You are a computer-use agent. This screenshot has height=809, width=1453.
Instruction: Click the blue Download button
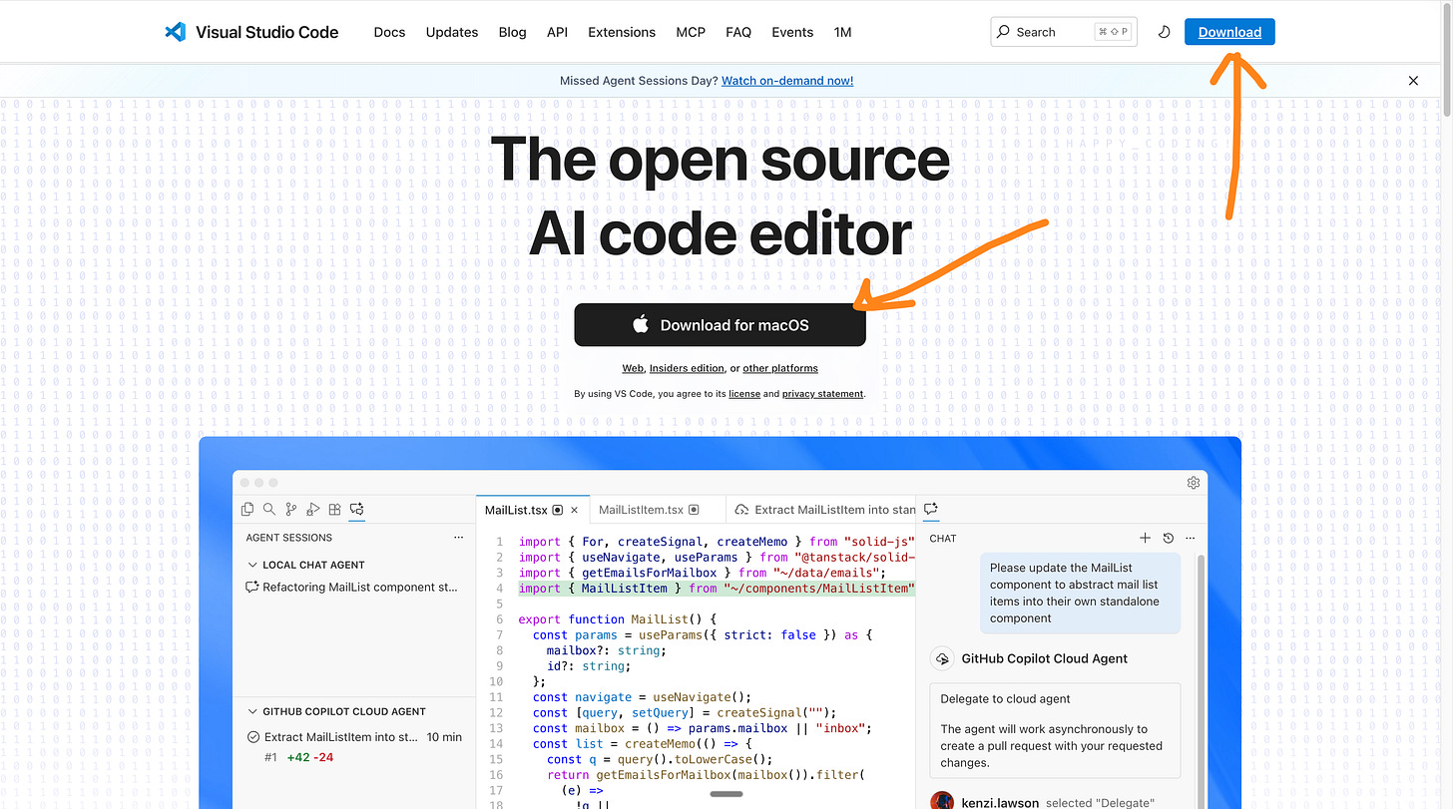click(x=1229, y=32)
